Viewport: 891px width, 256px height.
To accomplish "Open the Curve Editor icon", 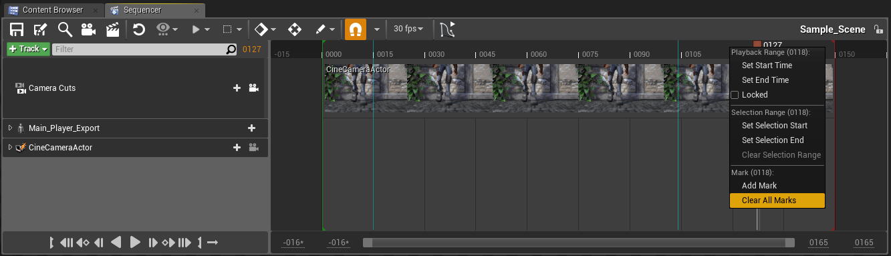I will pos(448,29).
